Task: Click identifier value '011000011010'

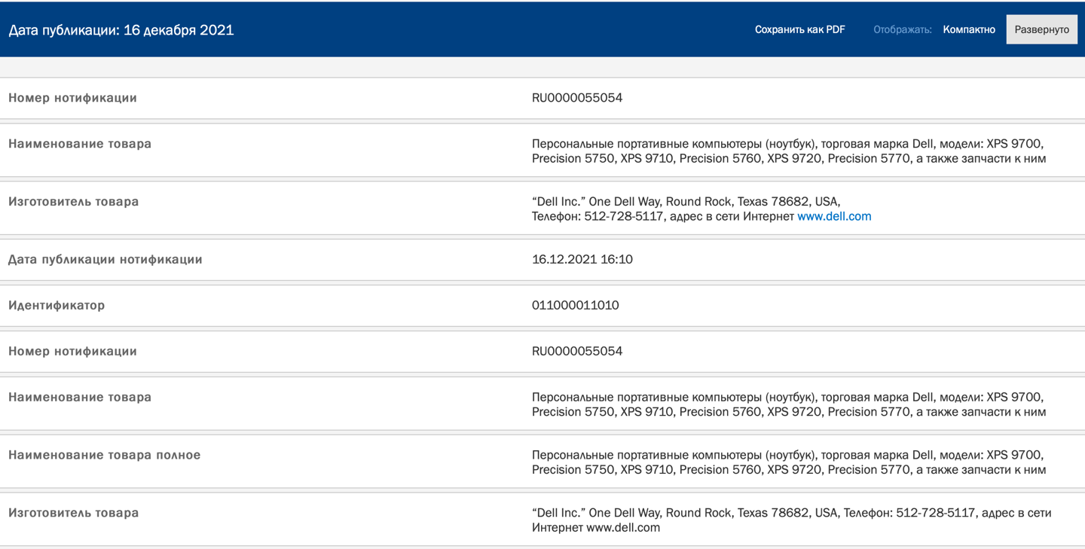Action: (576, 305)
